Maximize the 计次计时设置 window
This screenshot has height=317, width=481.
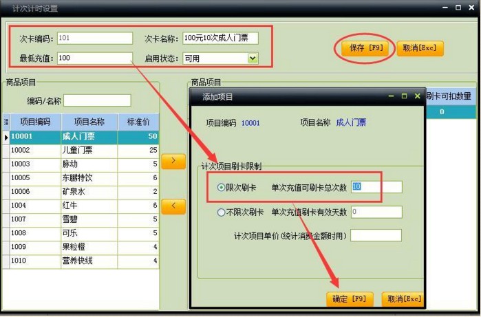(x=458, y=8)
